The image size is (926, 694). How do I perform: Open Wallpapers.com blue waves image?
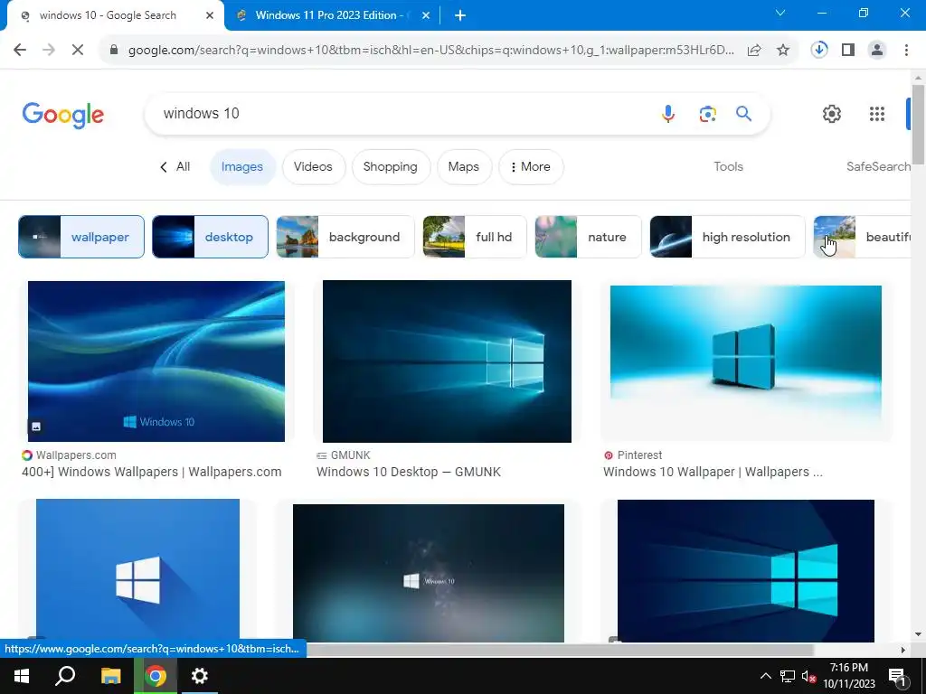[x=156, y=361]
